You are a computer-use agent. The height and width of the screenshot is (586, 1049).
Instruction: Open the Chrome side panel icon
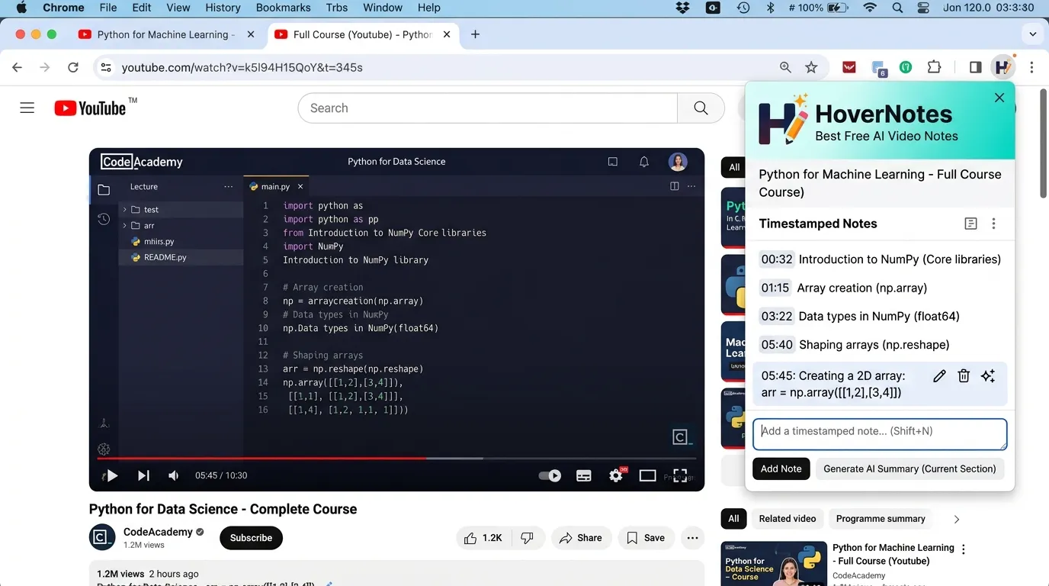coord(975,67)
